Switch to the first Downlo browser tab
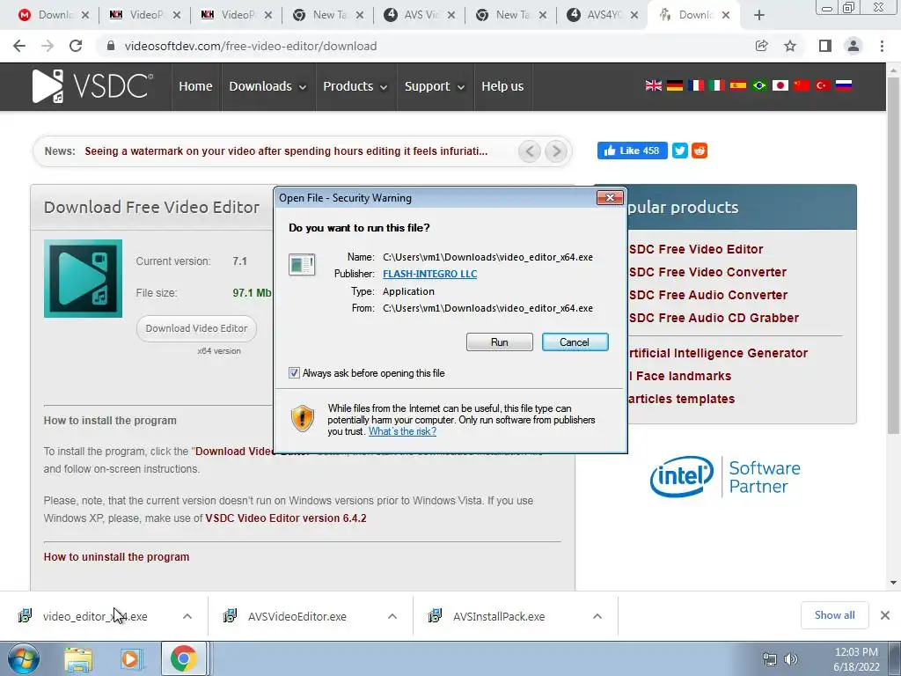Screen dimensions: 901x676 (54, 15)
